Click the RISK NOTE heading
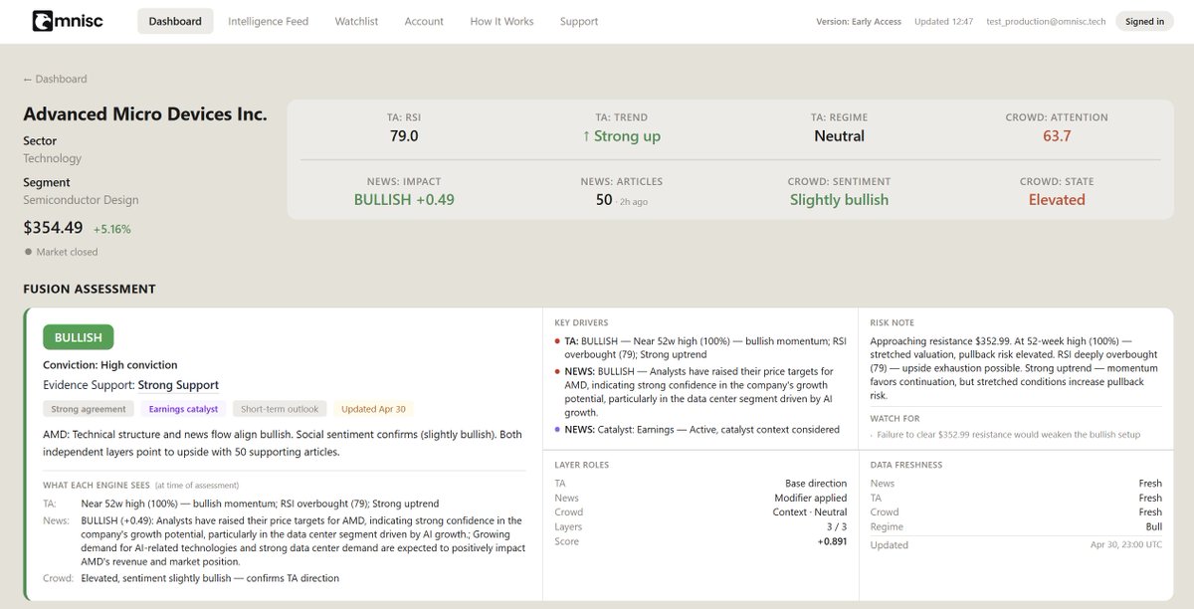The width and height of the screenshot is (1194, 609). click(x=892, y=323)
